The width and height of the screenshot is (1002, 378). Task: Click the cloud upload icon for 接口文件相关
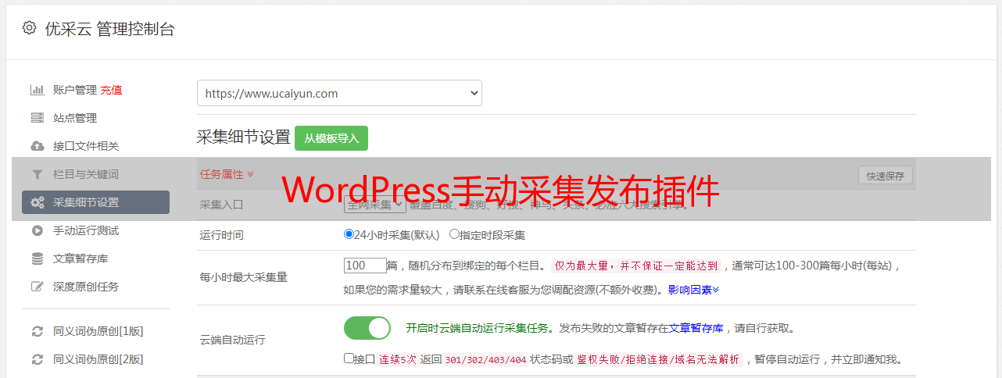[x=37, y=146]
